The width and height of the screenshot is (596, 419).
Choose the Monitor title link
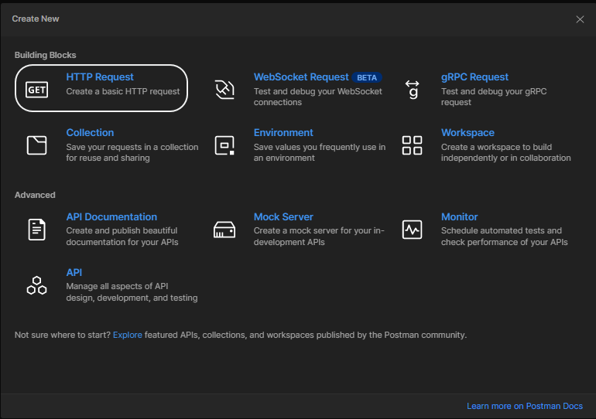point(459,216)
